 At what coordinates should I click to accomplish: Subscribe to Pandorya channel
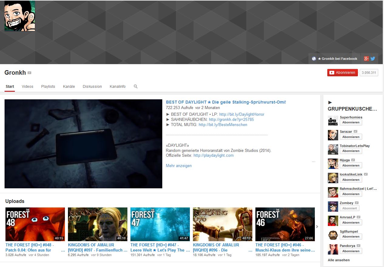click(351, 251)
